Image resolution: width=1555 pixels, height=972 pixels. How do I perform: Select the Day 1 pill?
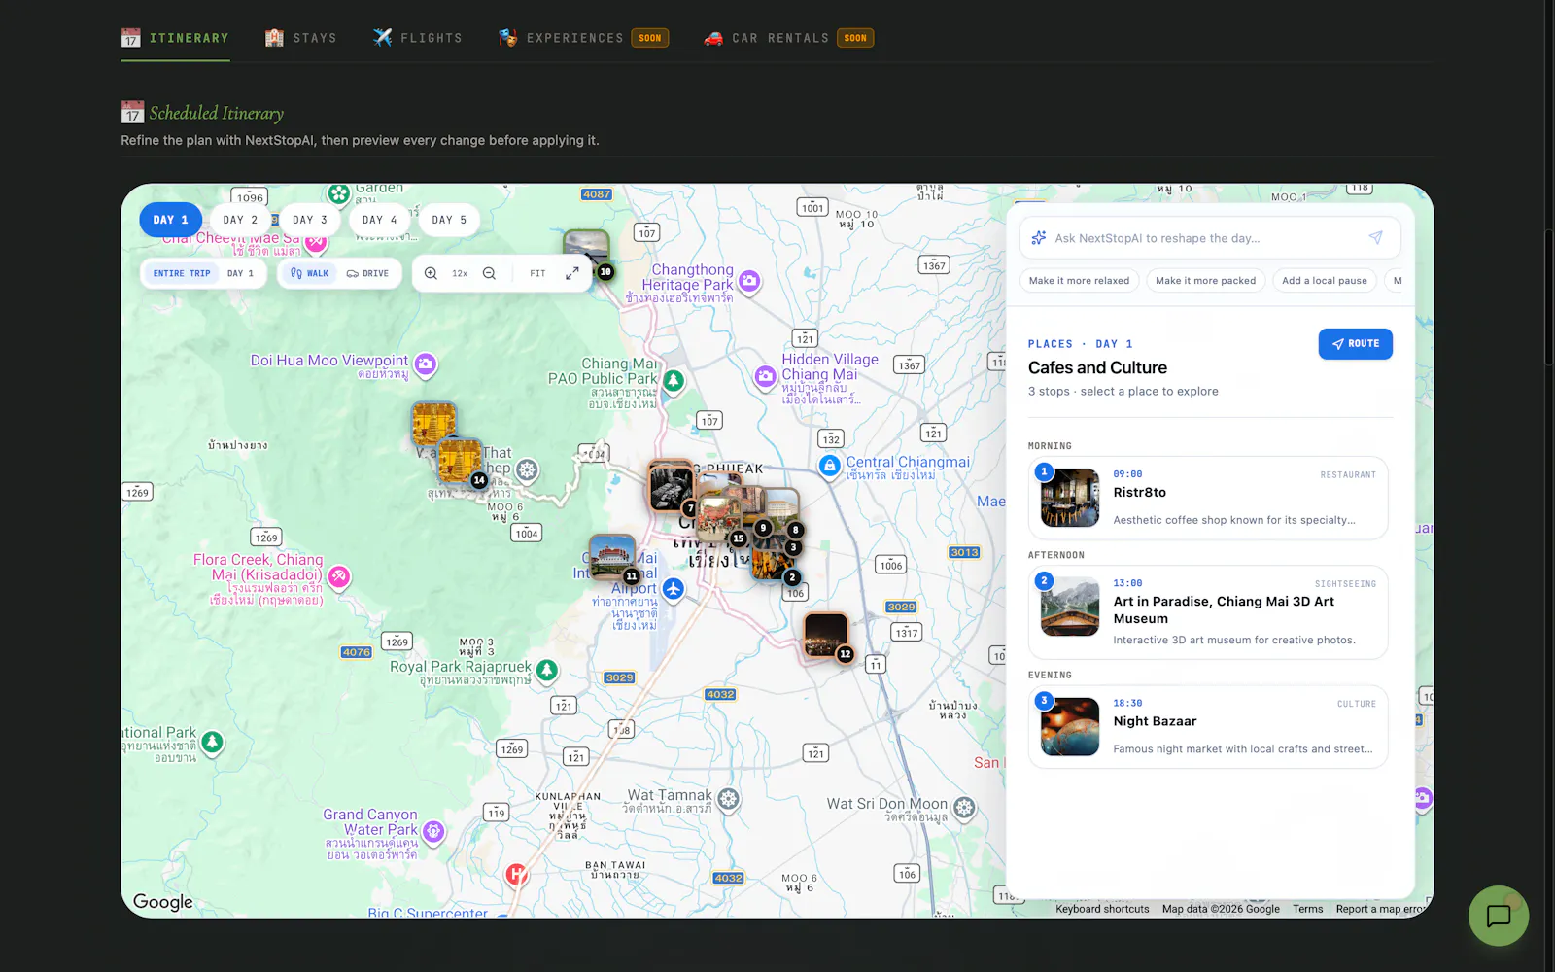point(171,220)
